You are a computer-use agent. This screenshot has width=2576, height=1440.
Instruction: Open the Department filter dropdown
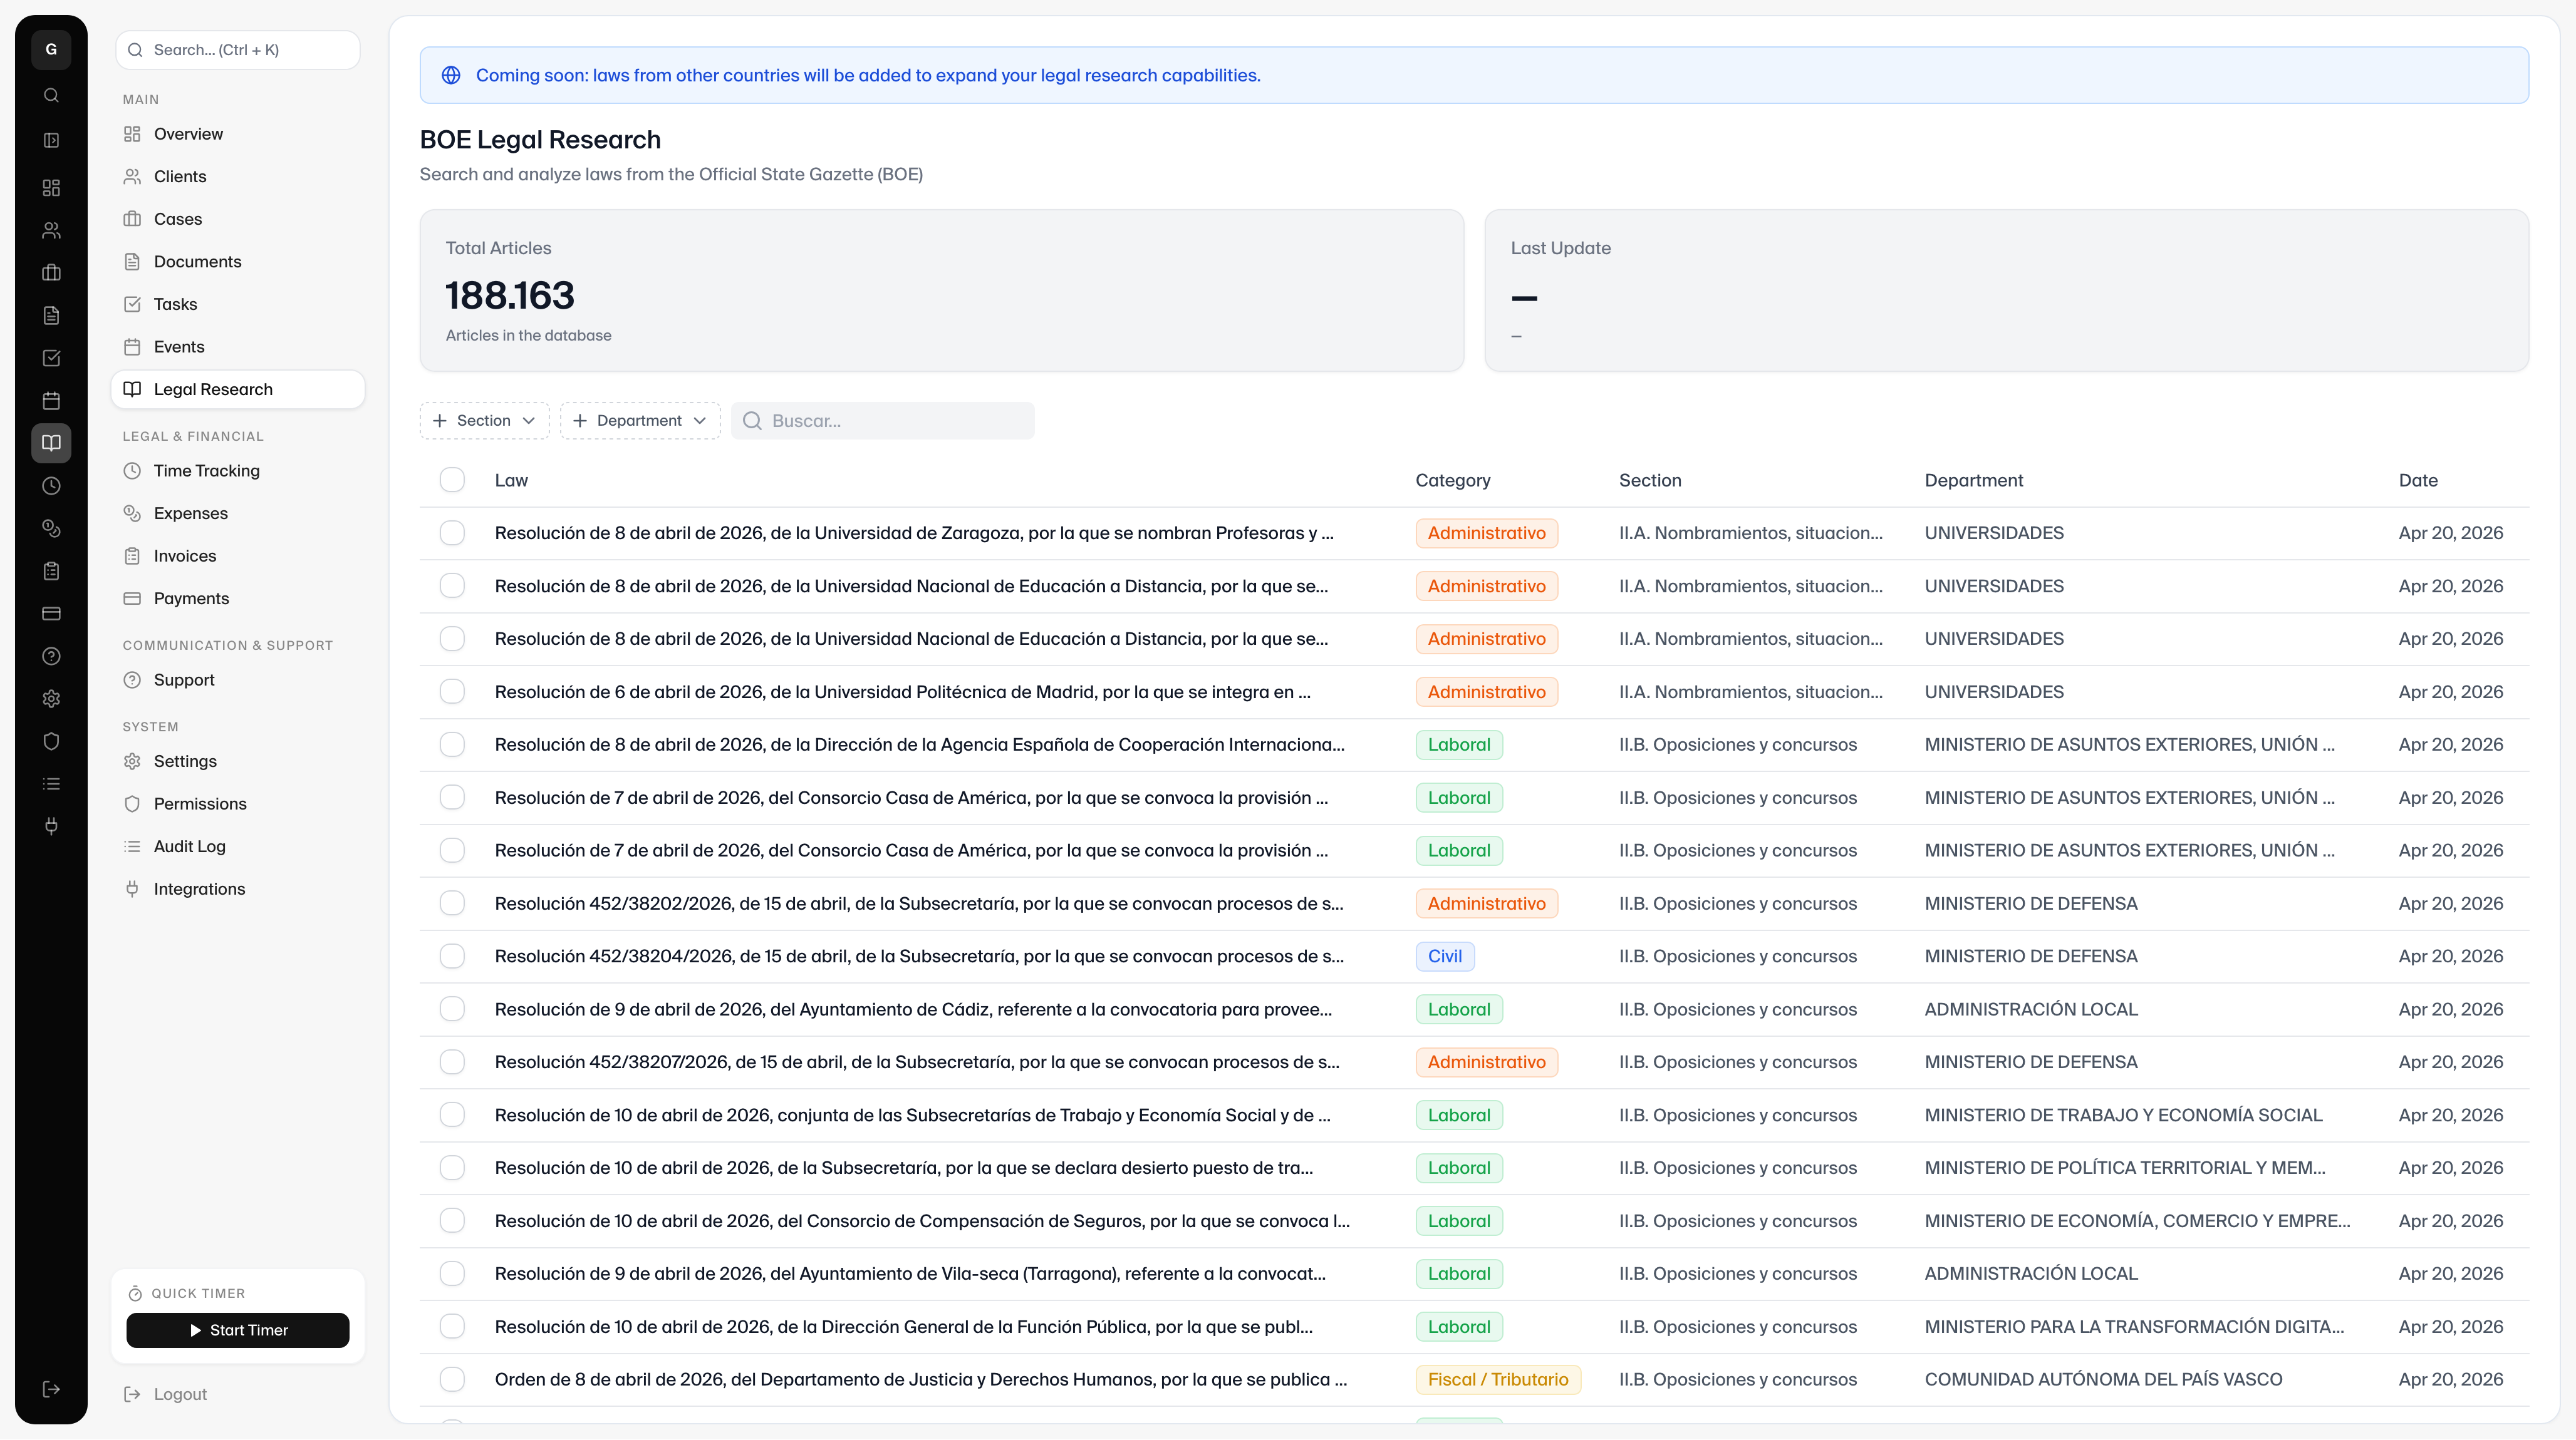(x=640, y=421)
